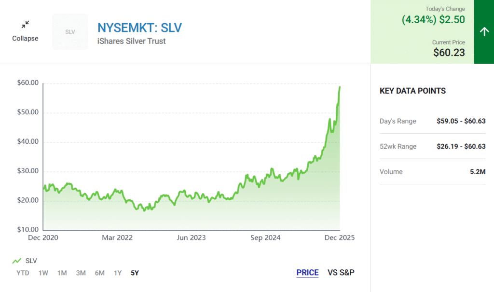Screen dimensions: 494x292
Task: Select the 1W time range
Action: pos(43,273)
